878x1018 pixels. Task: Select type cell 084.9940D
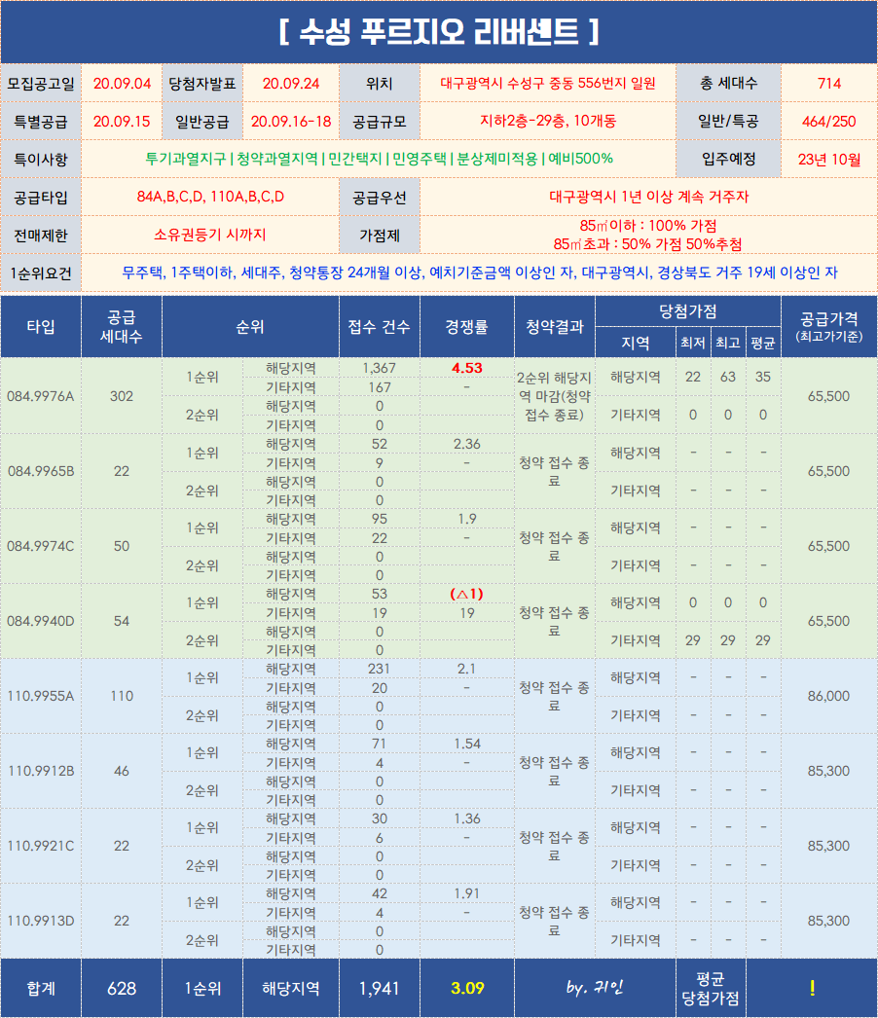[x=41, y=621]
